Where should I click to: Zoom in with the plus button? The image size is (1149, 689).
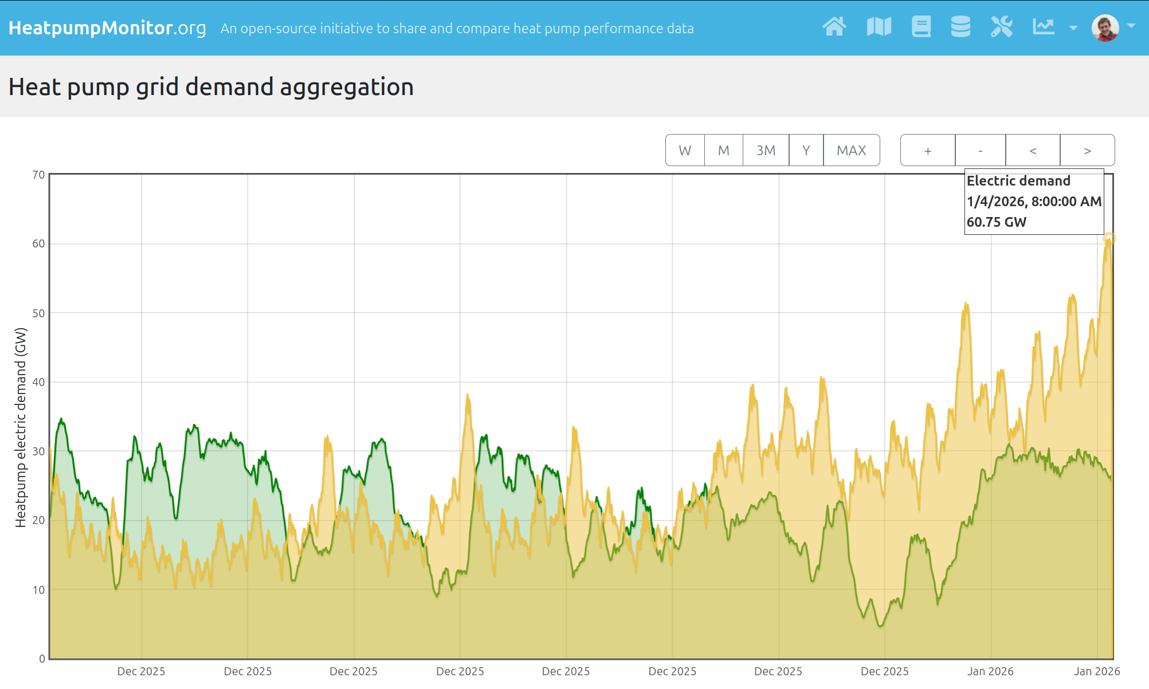click(928, 151)
